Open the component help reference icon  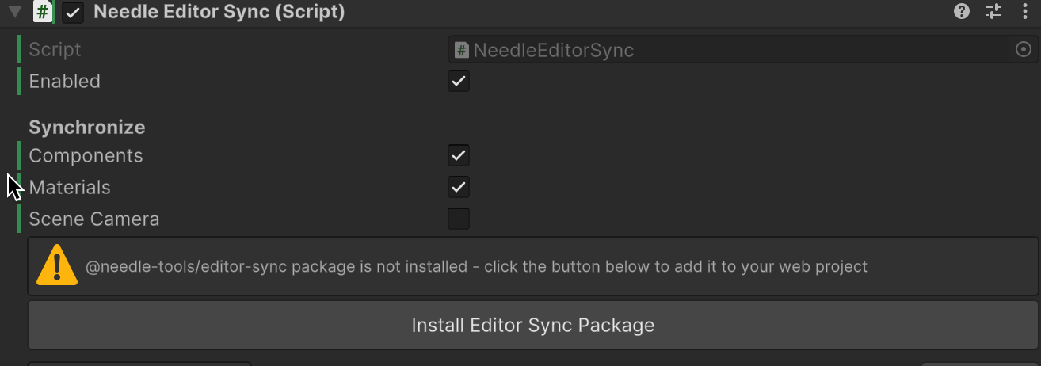click(962, 11)
